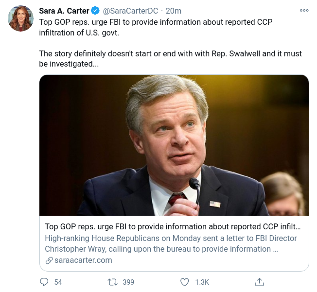This screenshot has height=292, width=317.
Task: Click the card description about House Republicans
Action: pos(171,243)
